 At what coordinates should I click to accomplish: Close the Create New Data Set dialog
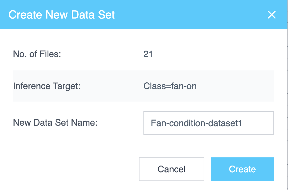[271, 15]
